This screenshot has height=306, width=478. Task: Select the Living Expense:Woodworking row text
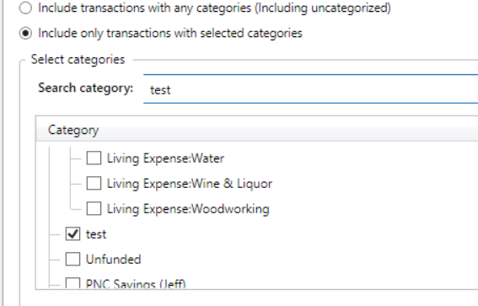pyautogui.click(x=188, y=209)
